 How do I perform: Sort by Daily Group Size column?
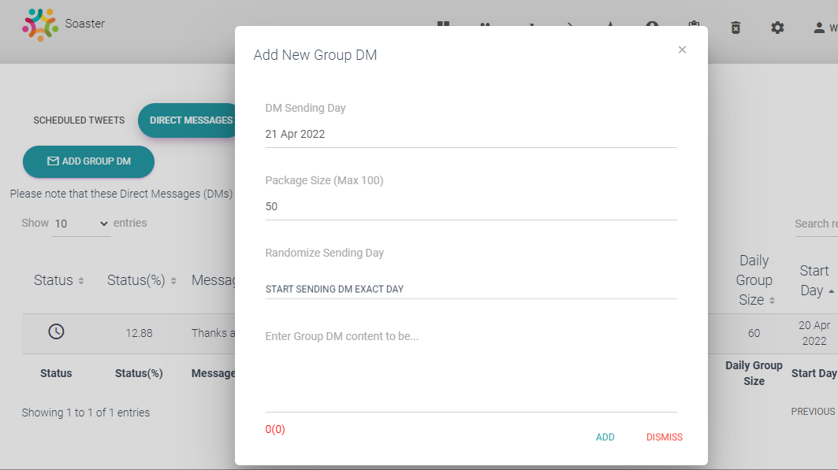772,301
